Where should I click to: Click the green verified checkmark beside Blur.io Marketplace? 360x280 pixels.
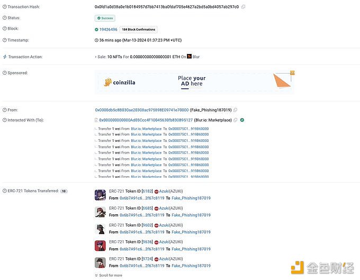242,120
